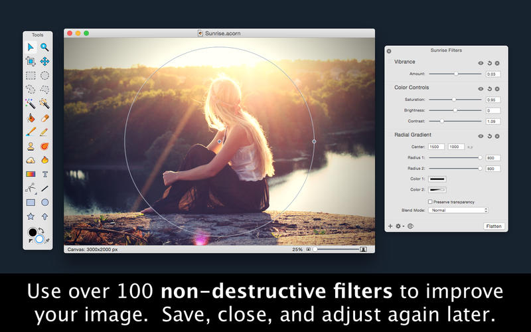Open the Color 1 swatch
The width and height of the screenshot is (531, 332).
click(x=437, y=179)
